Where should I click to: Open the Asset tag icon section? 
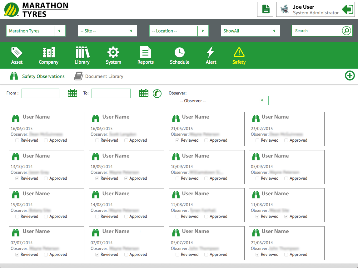(x=17, y=56)
